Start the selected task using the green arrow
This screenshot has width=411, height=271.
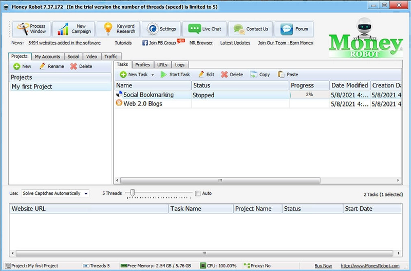[175, 75]
